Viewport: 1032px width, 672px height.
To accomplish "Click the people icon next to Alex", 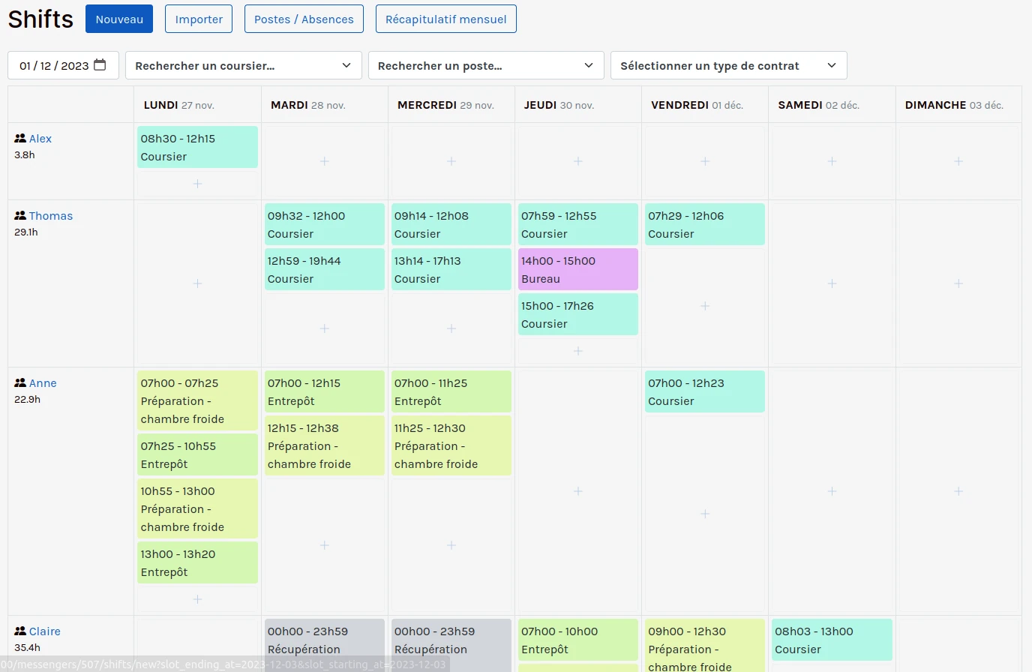I will coord(20,139).
